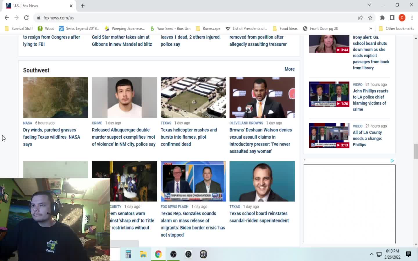Open the tab search dropdown

[x=369, y=5]
